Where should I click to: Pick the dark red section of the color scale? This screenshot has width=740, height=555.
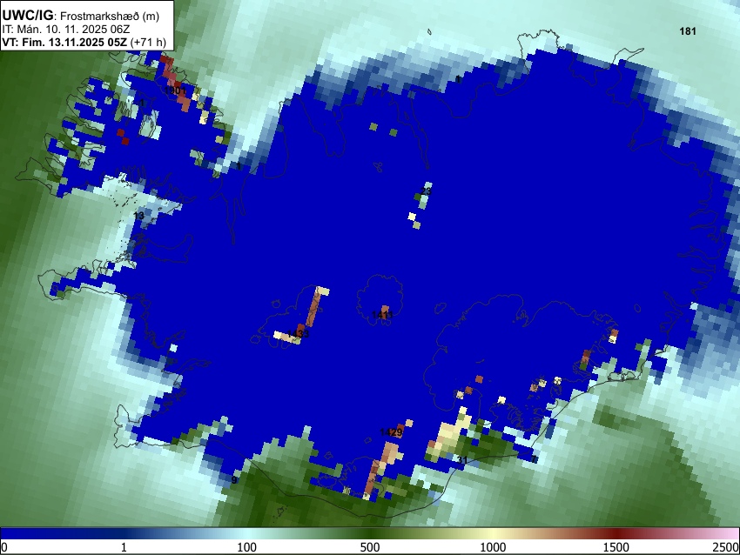tap(616, 533)
